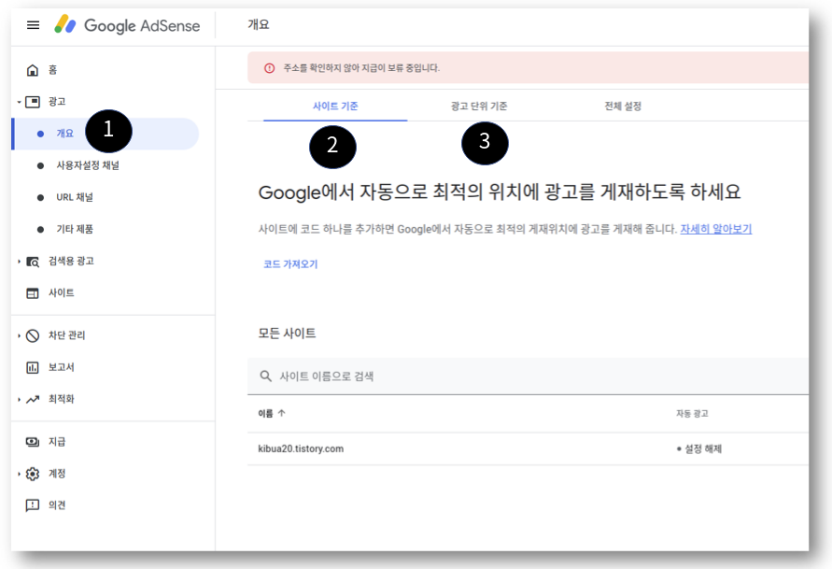Click the 자동 광고 column header
Viewport: 832px width, 569px height.
[692, 413]
